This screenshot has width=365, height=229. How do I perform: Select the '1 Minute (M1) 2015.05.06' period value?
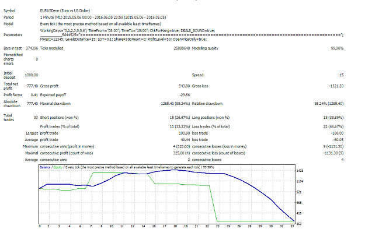click(x=103, y=17)
